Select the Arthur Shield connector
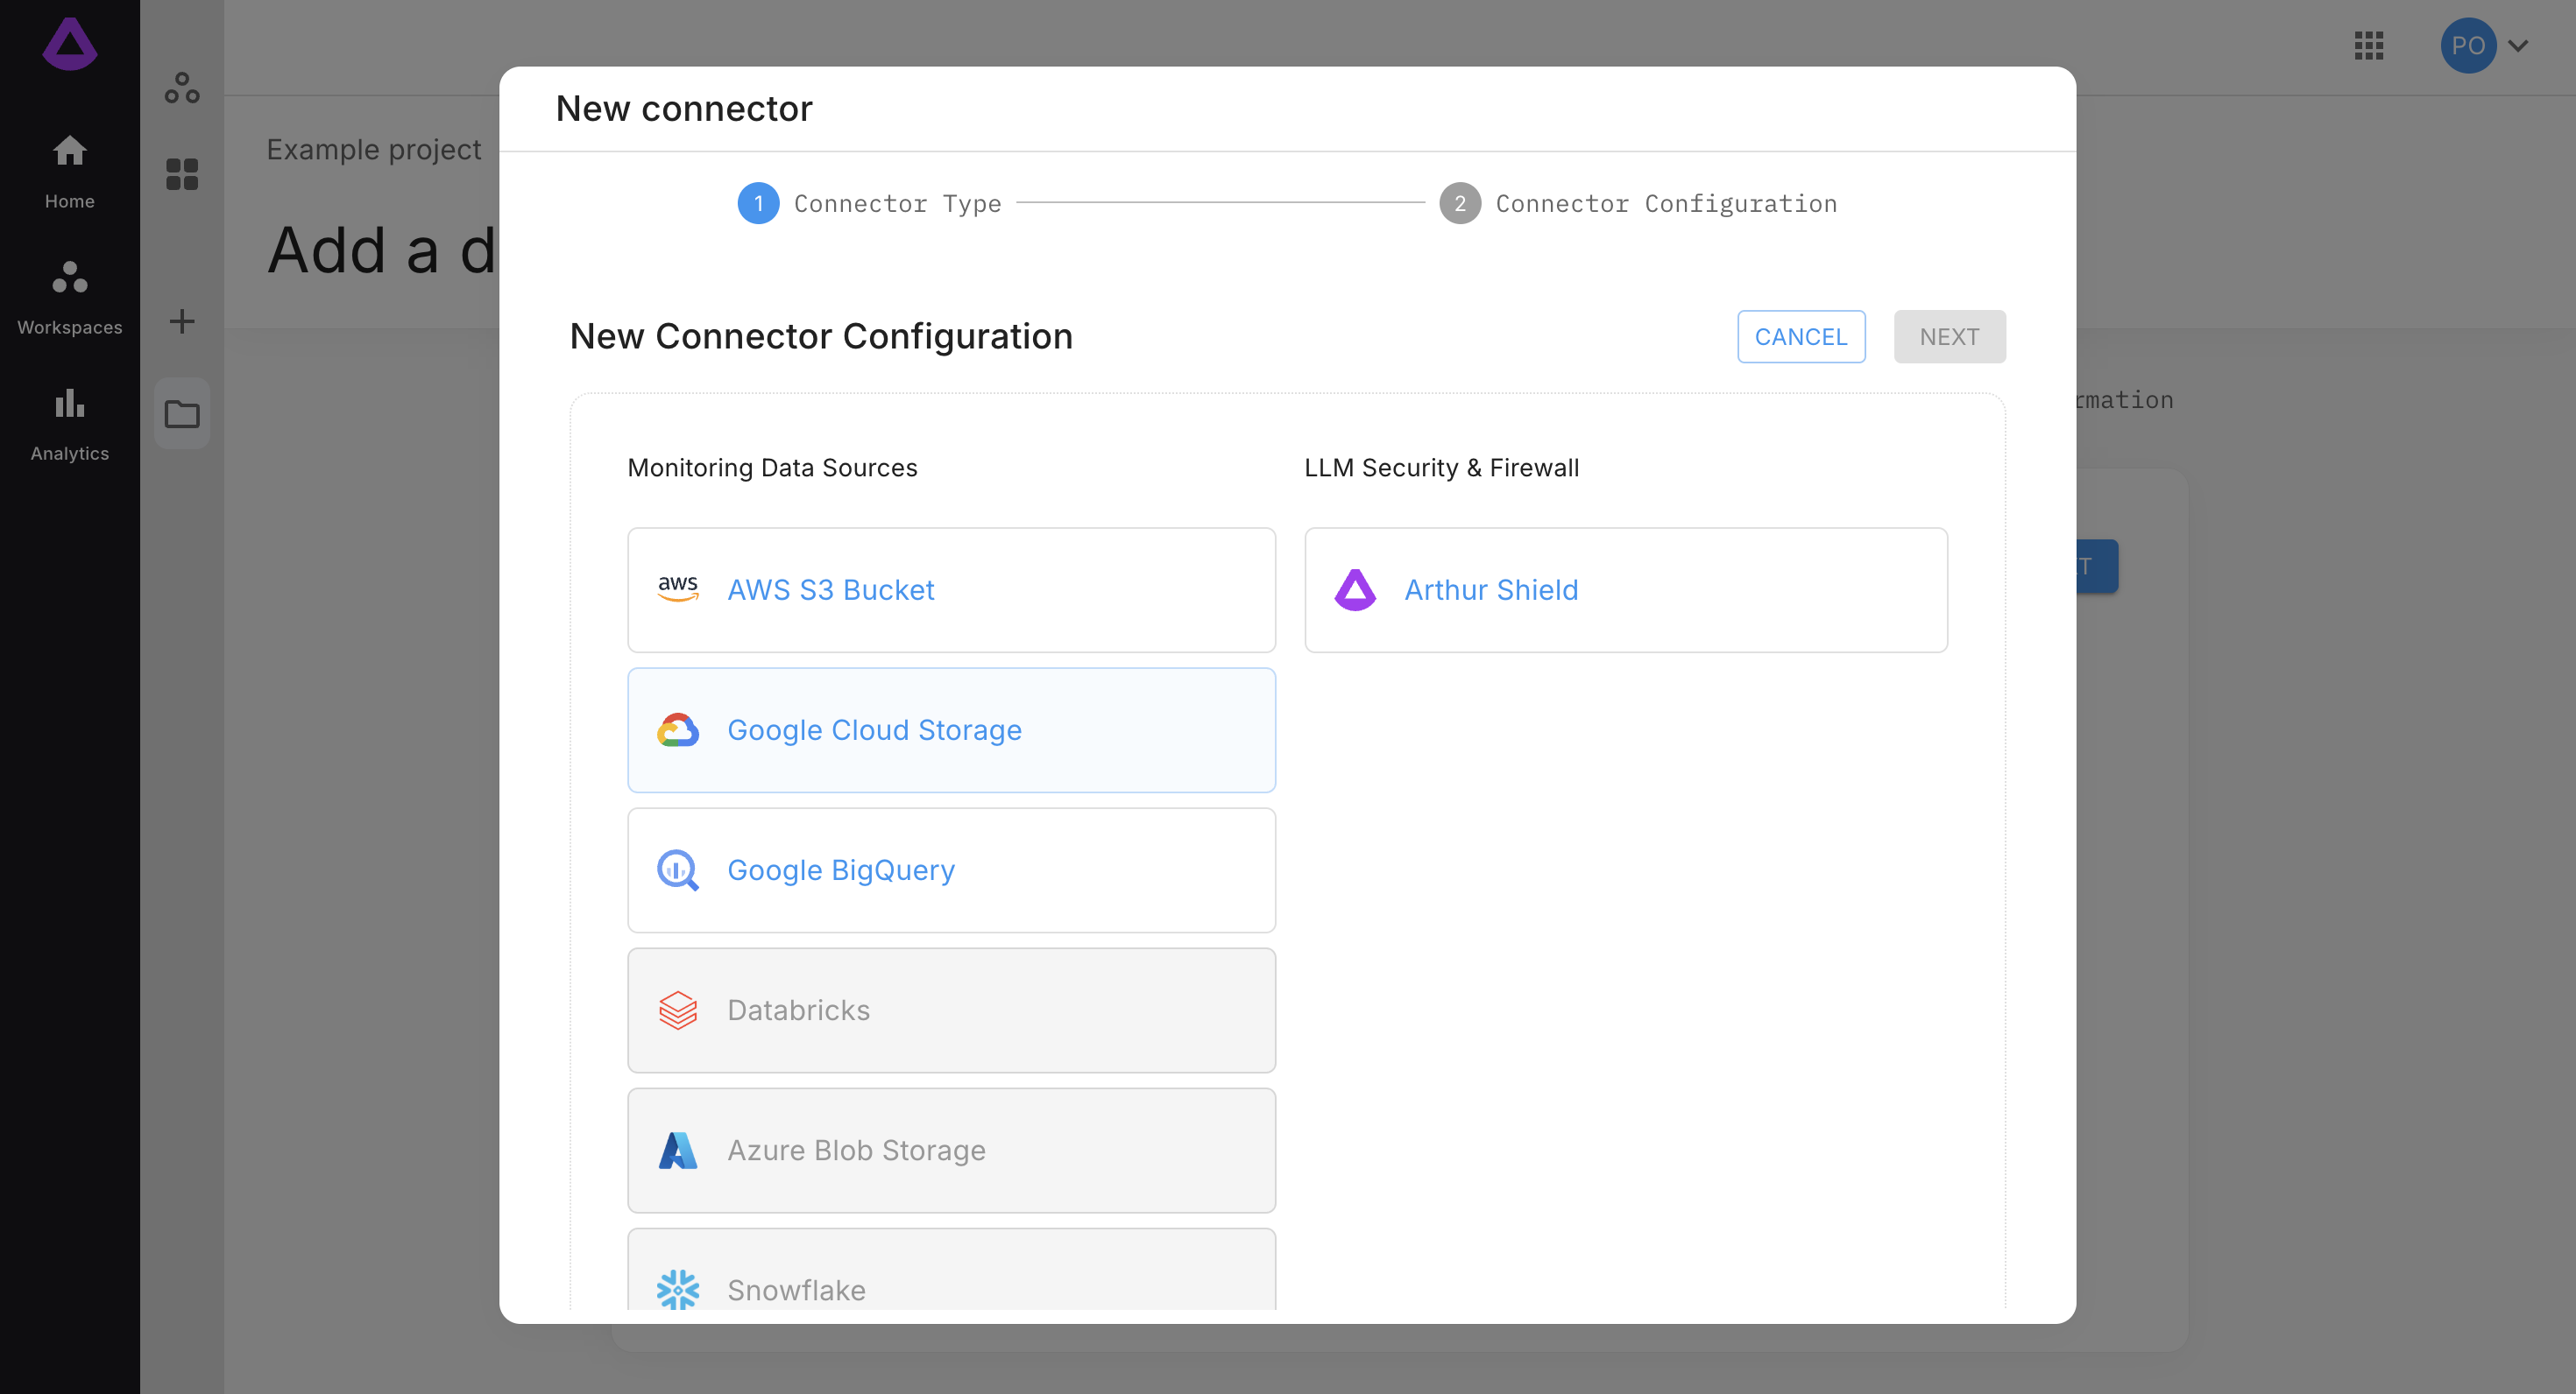Image resolution: width=2576 pixels, height=1394 pixels. click(x=1626, y=589)
